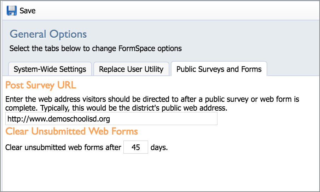Image resolution: width=320 pixels, height=192 pixels.
Task: Click the days number field showing 45
Action: (x=136, y=147)
